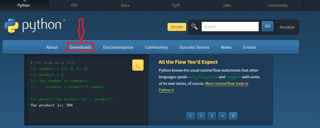Click the magnifying glass search icon
Viewport: 320px width, 128px height.
(195, 26)
